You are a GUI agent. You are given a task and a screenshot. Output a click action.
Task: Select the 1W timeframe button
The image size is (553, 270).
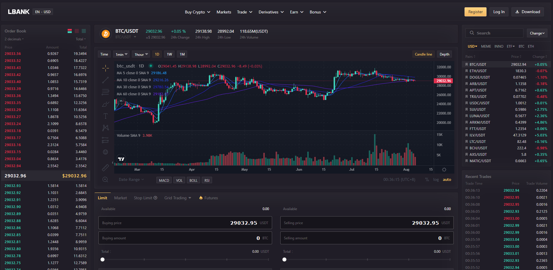169,54
